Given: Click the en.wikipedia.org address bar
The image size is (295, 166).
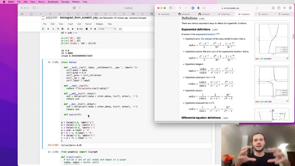Looking at the screenshot, I should pos(230,8).
